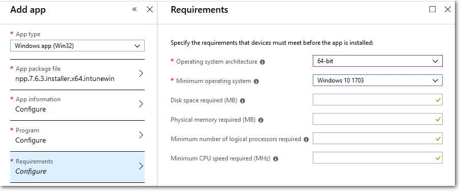Open Operating system architecture dropdown
The width and height of the screenshot is (460, 191).
click(377, 61)
